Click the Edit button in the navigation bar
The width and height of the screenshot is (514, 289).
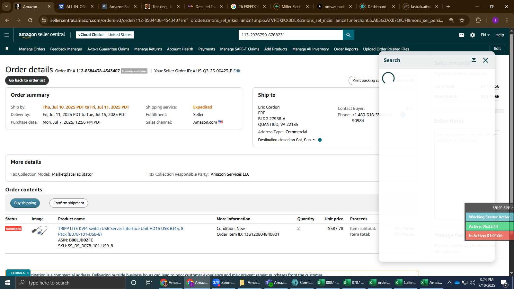[497, 48]
